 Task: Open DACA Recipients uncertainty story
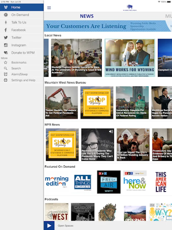132,102
